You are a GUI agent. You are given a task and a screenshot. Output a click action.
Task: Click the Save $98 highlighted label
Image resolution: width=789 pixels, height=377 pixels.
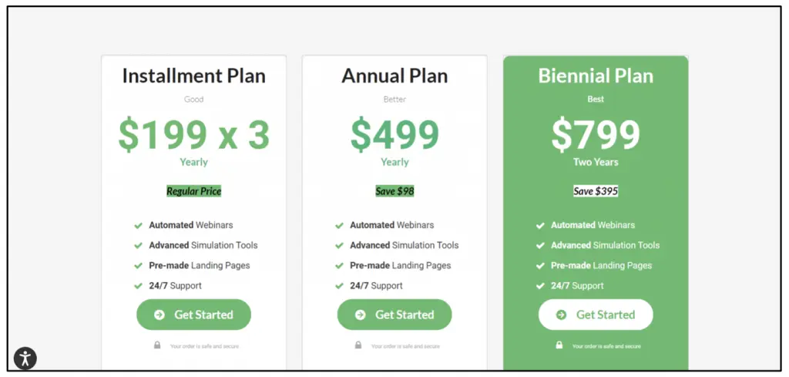[394, 191]
